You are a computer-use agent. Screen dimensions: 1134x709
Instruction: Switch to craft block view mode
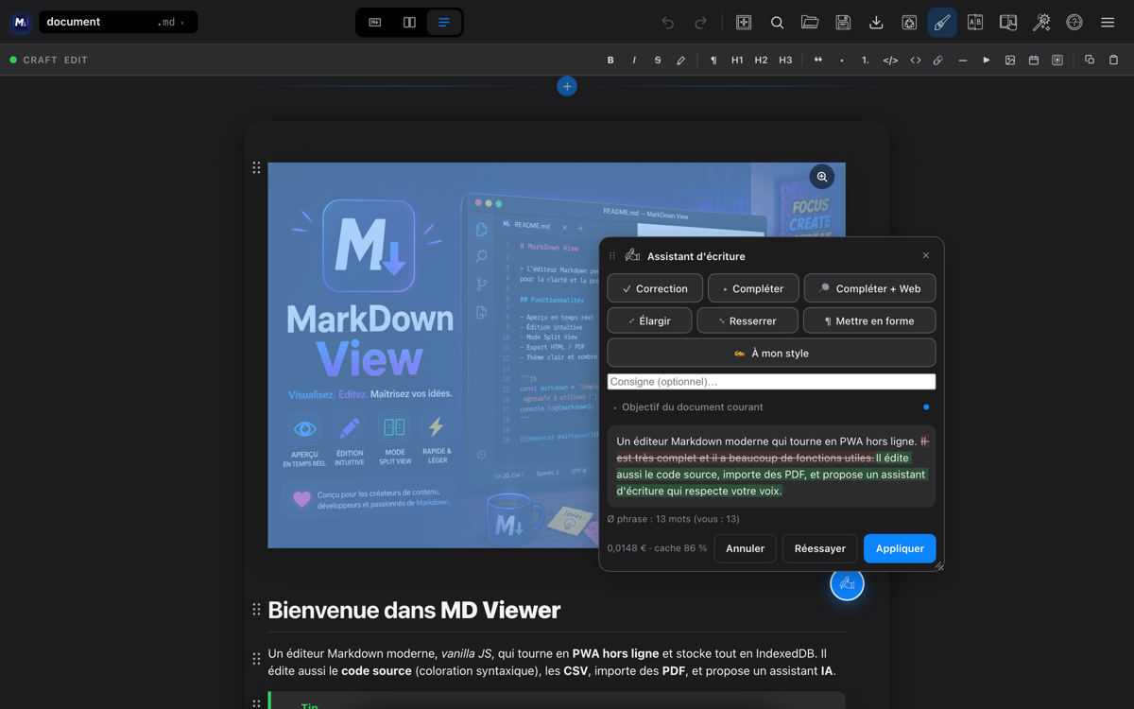443,22
